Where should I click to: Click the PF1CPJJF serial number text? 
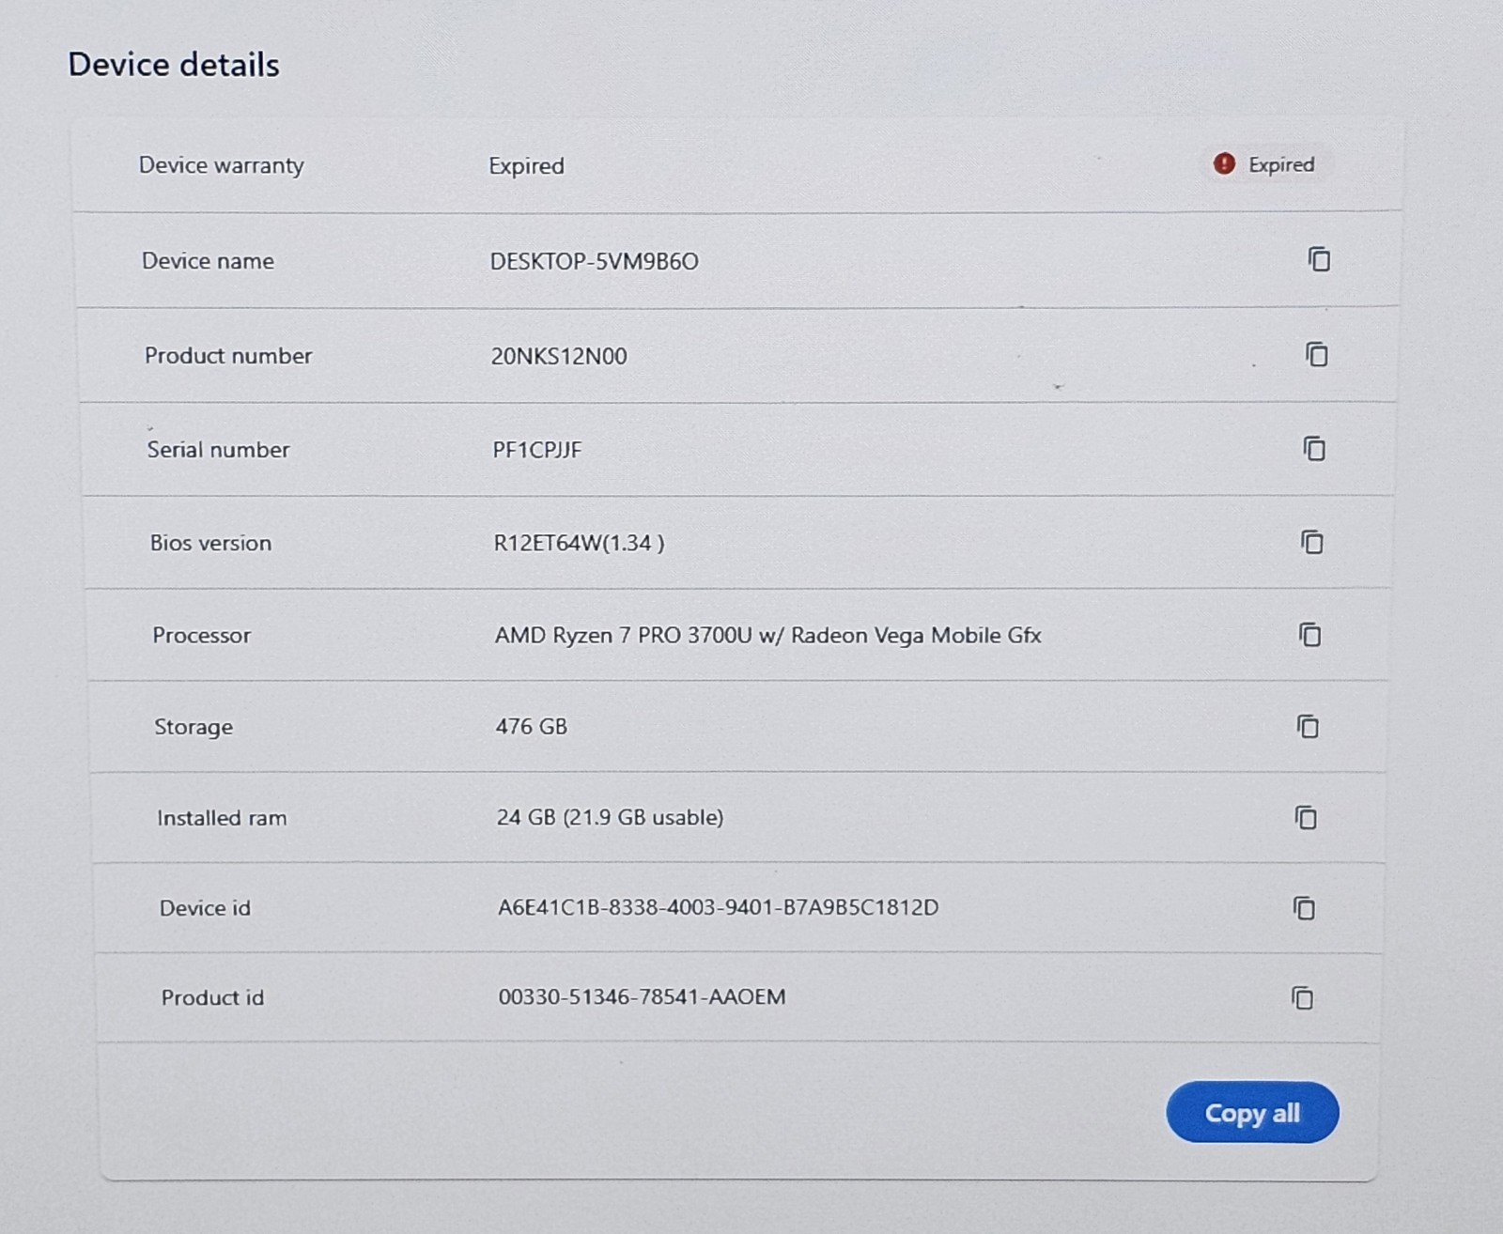tap(537, 450)
